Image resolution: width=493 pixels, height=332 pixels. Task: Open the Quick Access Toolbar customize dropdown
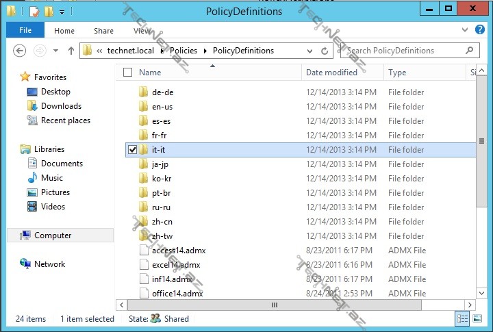pos(62,12)
